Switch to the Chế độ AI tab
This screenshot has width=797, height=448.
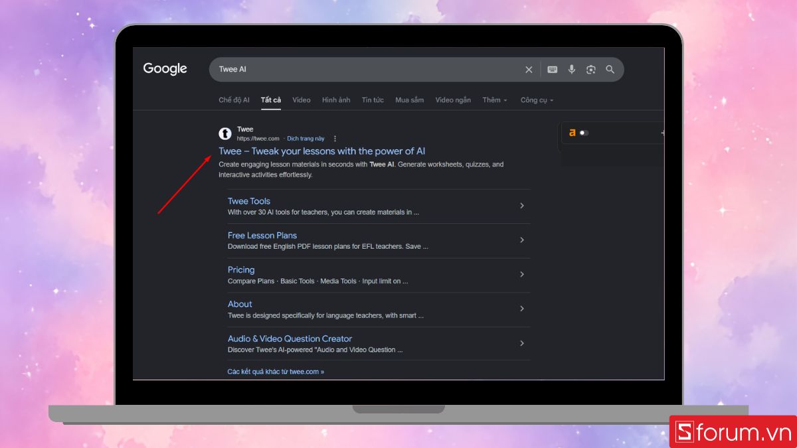tap(234, 100)
